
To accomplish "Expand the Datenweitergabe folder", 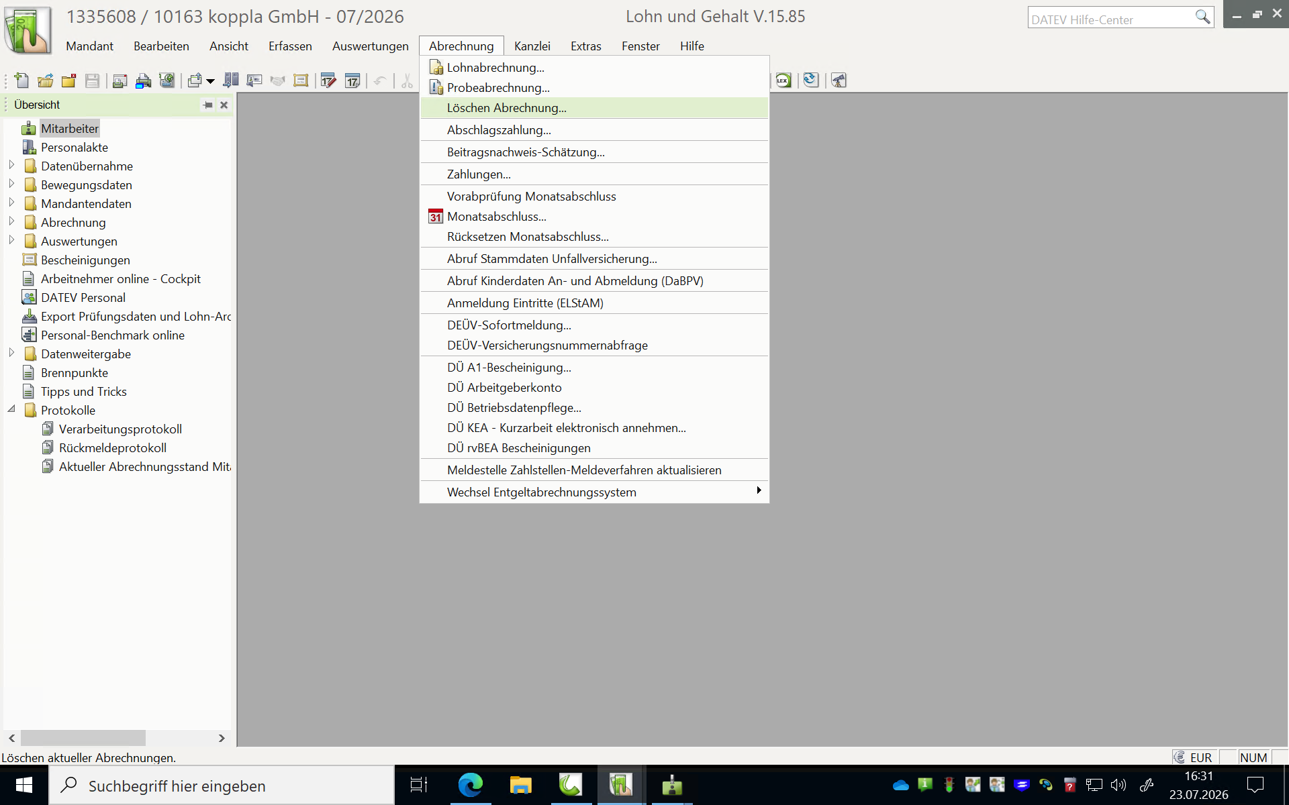I will point(11,353).
